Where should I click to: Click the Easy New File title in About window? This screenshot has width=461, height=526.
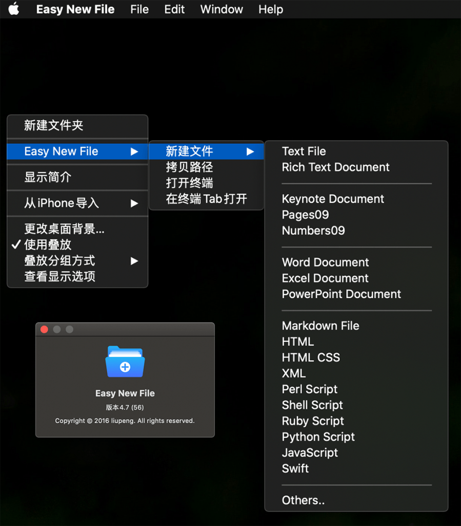coord(125,393)
